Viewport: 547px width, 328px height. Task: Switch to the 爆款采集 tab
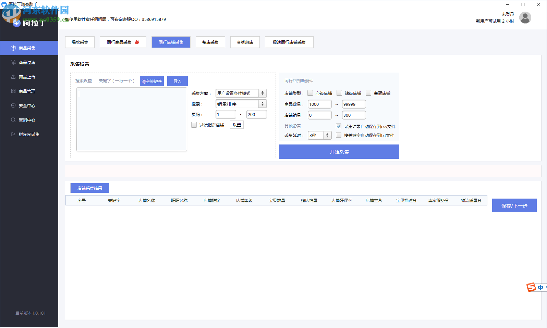[80, 42]
